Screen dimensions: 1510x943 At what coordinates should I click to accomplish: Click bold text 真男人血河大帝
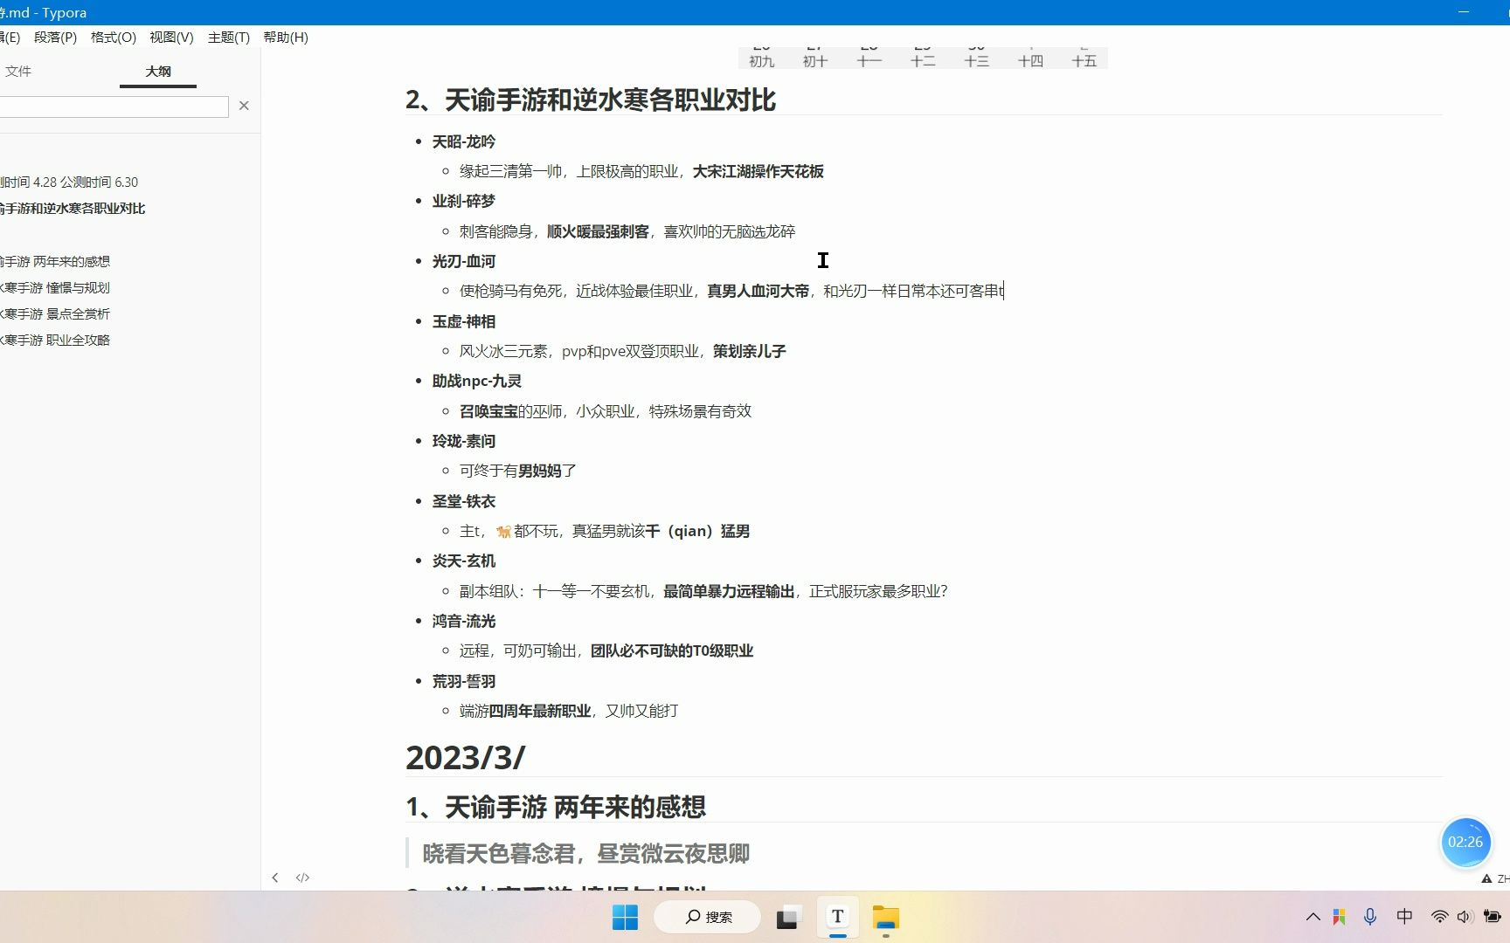coord(758,292)
